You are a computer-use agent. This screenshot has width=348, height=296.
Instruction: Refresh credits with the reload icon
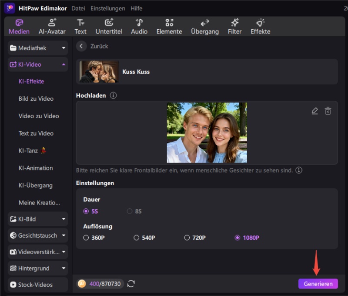131,284
